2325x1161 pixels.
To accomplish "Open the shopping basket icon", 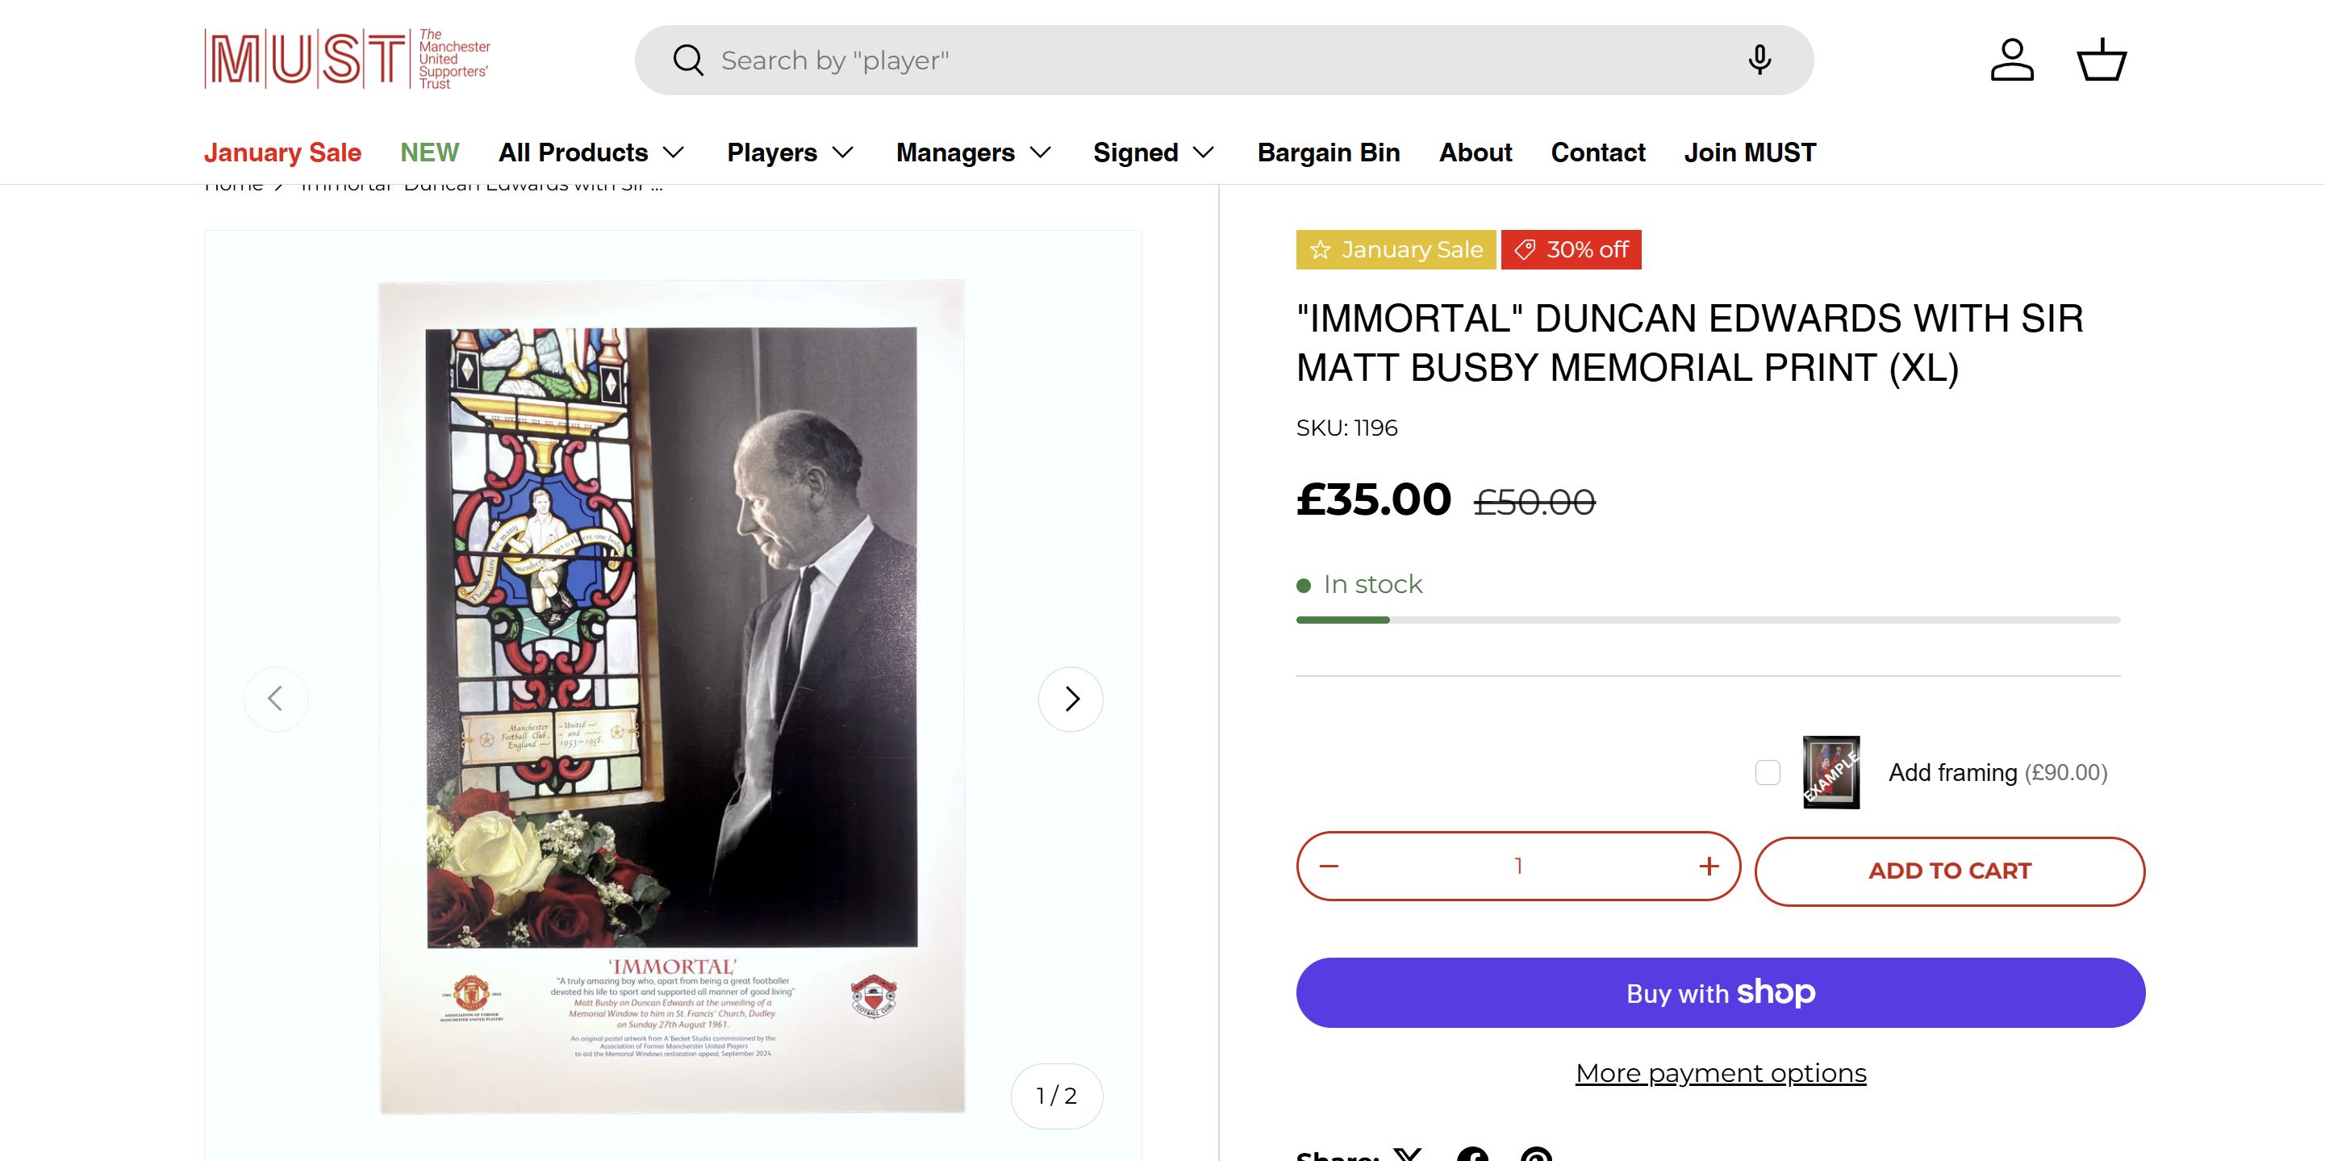I will (2102, 61).
